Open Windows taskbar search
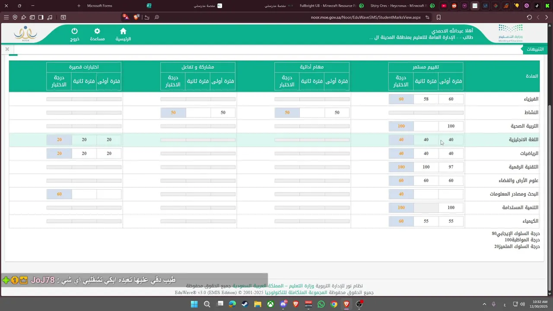The image size is (553, 311). click(207, 304)
